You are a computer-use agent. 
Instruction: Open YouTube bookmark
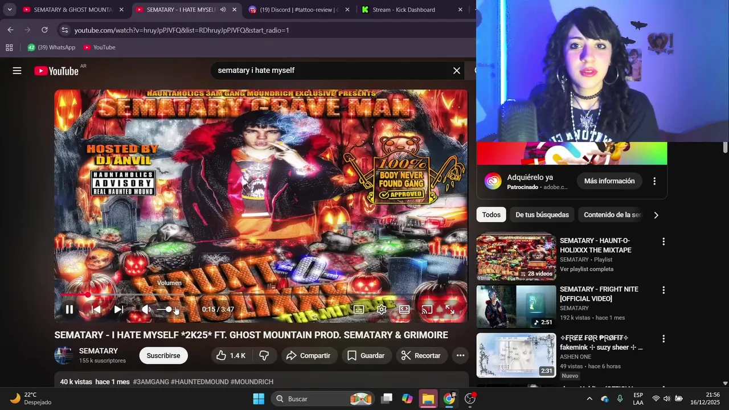(99, 47)
